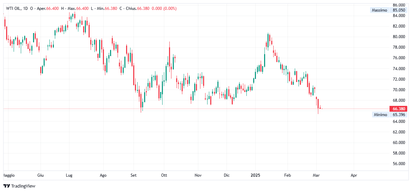Click the 86.000 price axis value
This screenshot has height=192, width=412.
(x=399, y=5)
